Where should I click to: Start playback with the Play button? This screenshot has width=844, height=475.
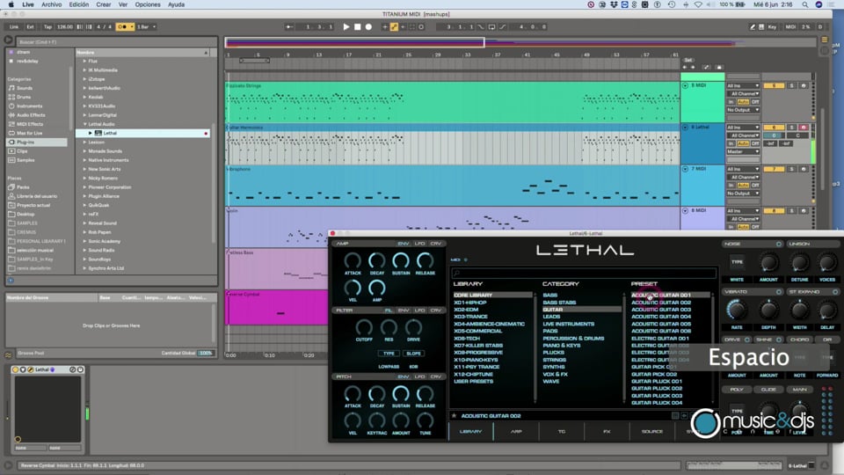coord(346,26)
